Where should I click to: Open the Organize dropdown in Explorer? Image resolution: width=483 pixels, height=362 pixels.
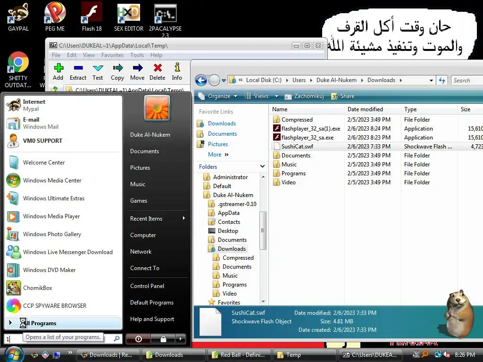tap(218, 96)
